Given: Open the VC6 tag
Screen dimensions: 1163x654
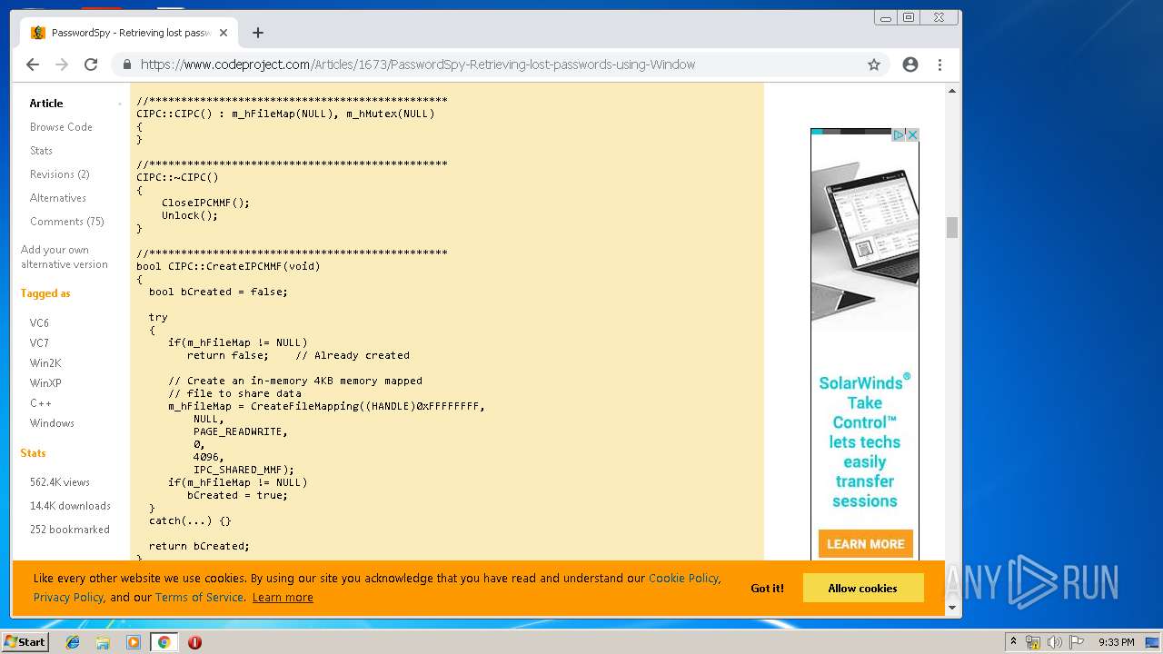Looking at the screenshot, I should click(39, 323).
